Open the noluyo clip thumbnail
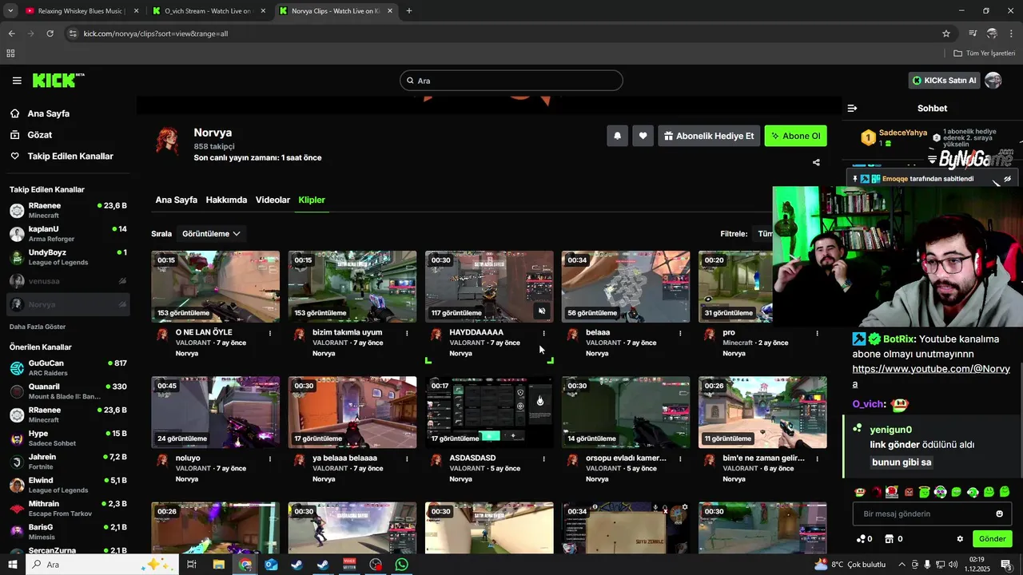Image resolution: width=1023 pixels, height=575 pixels. [215, 412]
